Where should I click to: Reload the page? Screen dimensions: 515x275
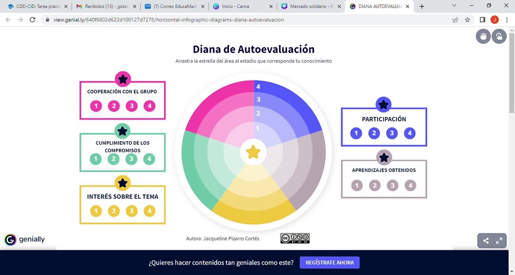[x=33, y=20]
